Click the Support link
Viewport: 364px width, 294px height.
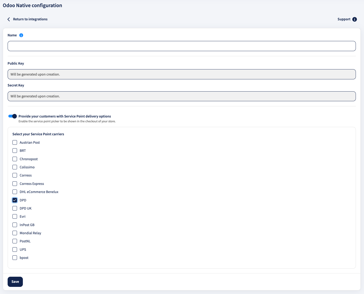click(x=344, y=19)
